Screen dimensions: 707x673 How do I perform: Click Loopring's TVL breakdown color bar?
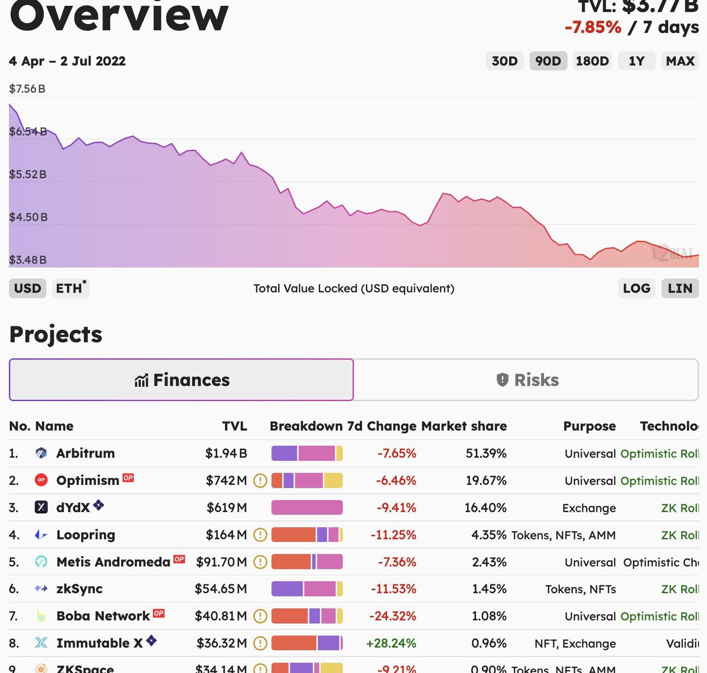(x=307, y=534)
